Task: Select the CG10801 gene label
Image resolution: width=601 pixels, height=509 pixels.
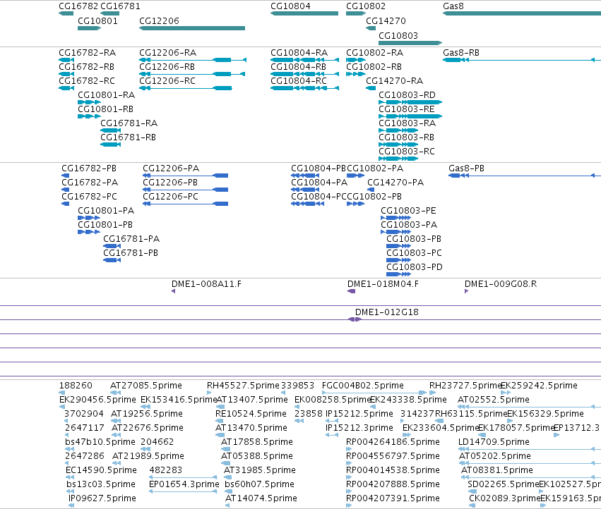Action: [97, 20]
